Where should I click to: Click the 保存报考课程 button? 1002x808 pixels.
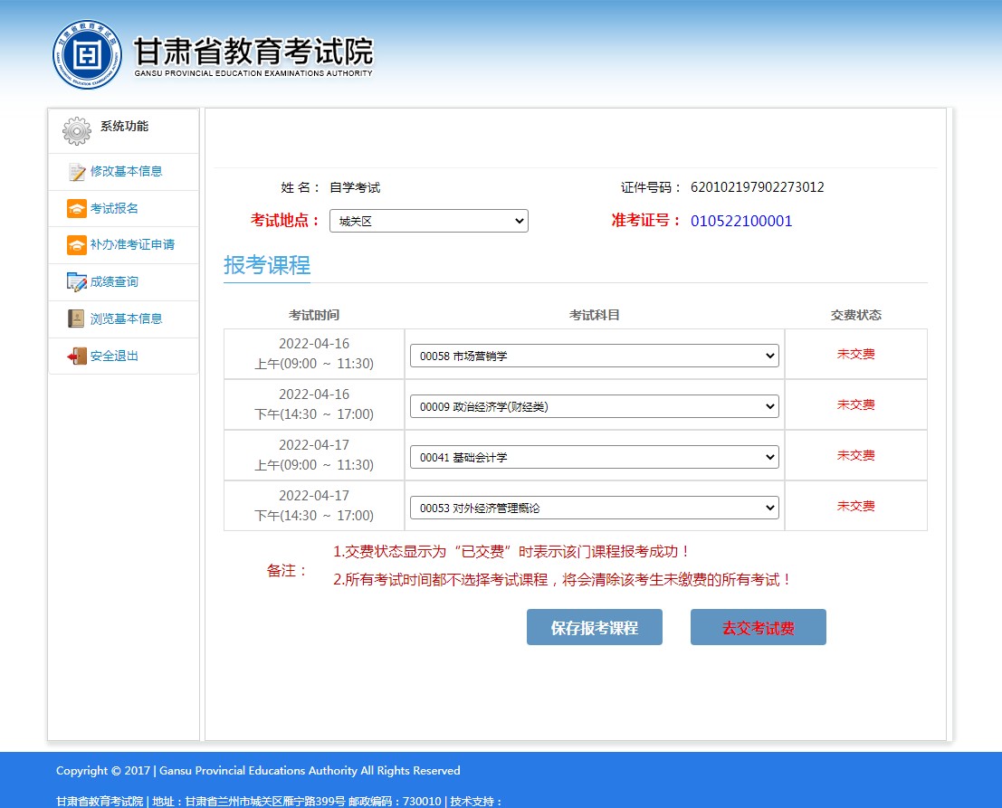595,627
